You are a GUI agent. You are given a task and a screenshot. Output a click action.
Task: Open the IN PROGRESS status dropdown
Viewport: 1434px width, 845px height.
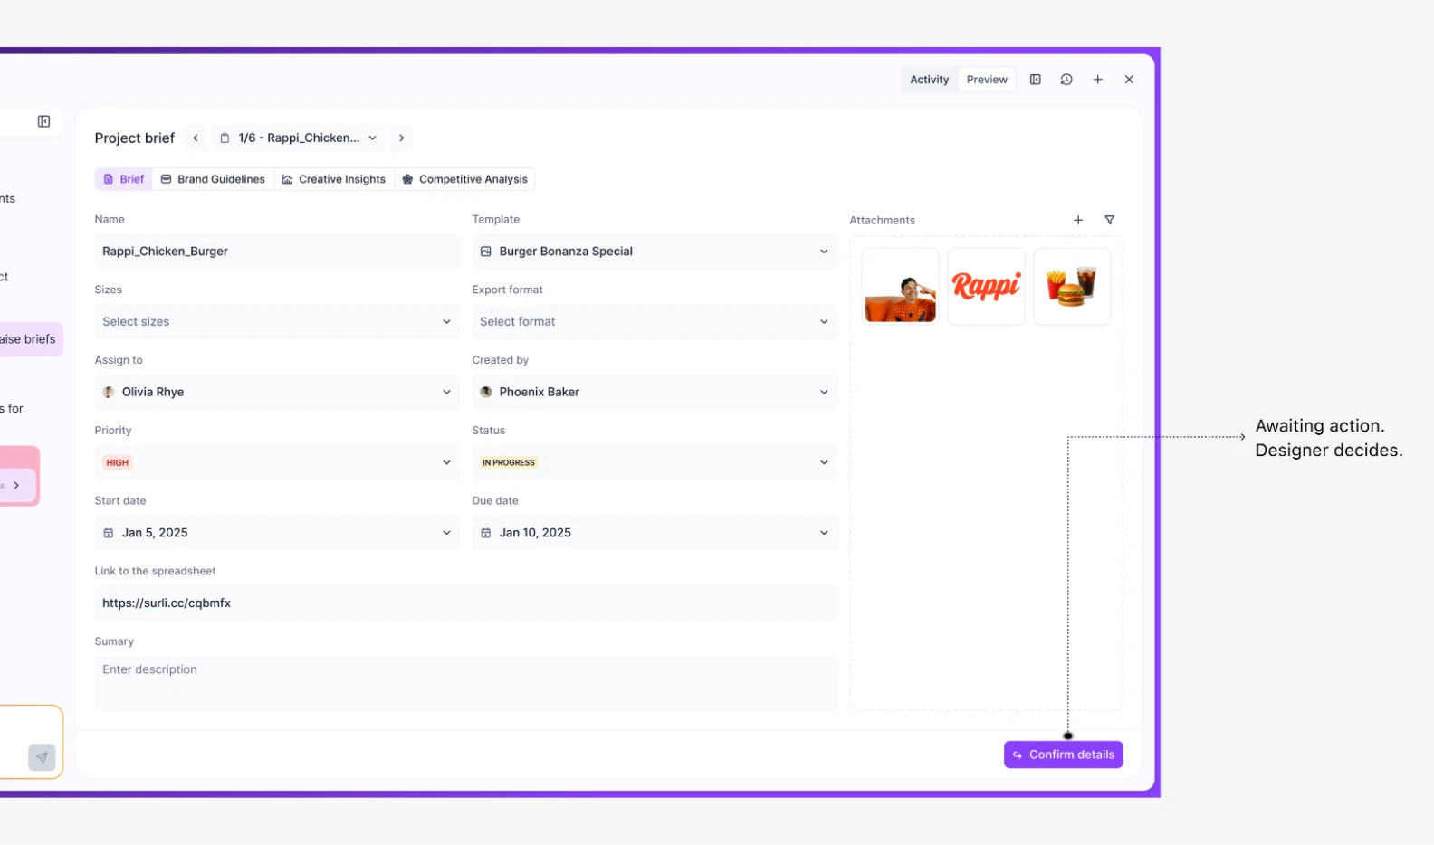click(655, 462)
